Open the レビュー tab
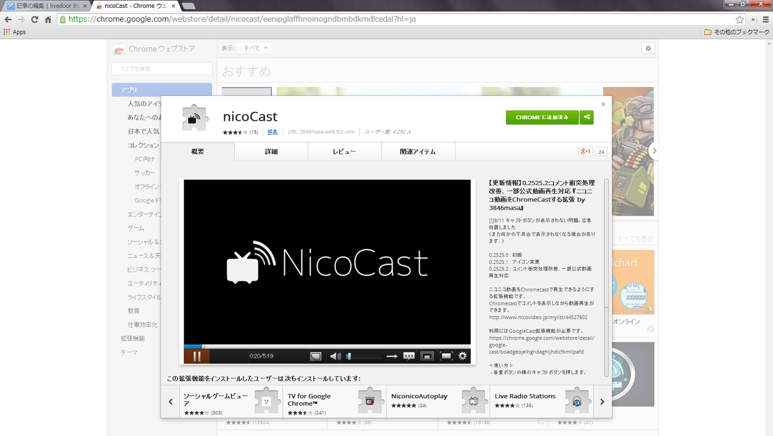773x436 pixels. pos(345,152)
